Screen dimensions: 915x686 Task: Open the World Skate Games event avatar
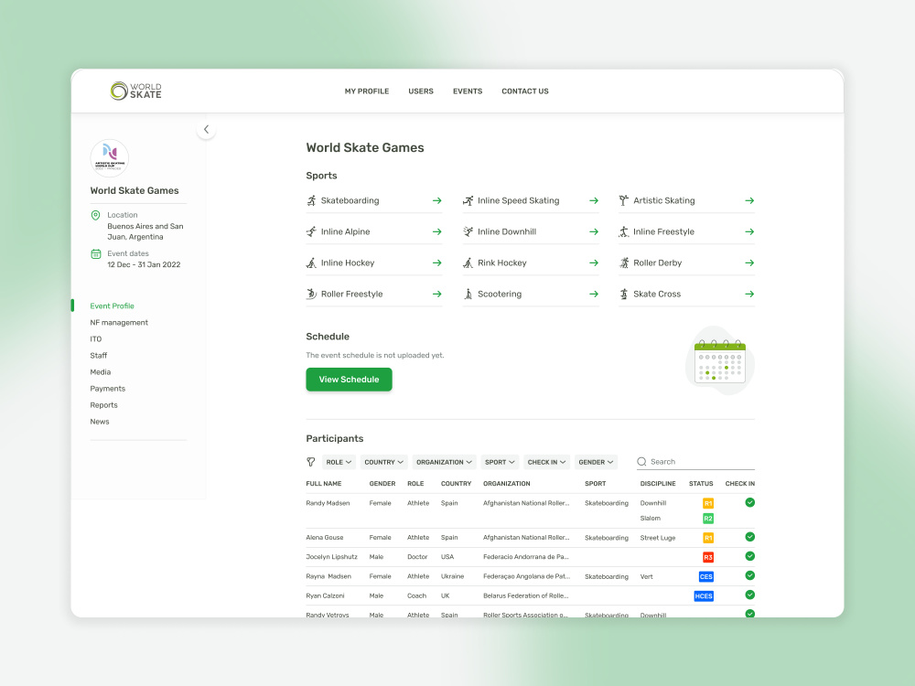pos(110,158)
